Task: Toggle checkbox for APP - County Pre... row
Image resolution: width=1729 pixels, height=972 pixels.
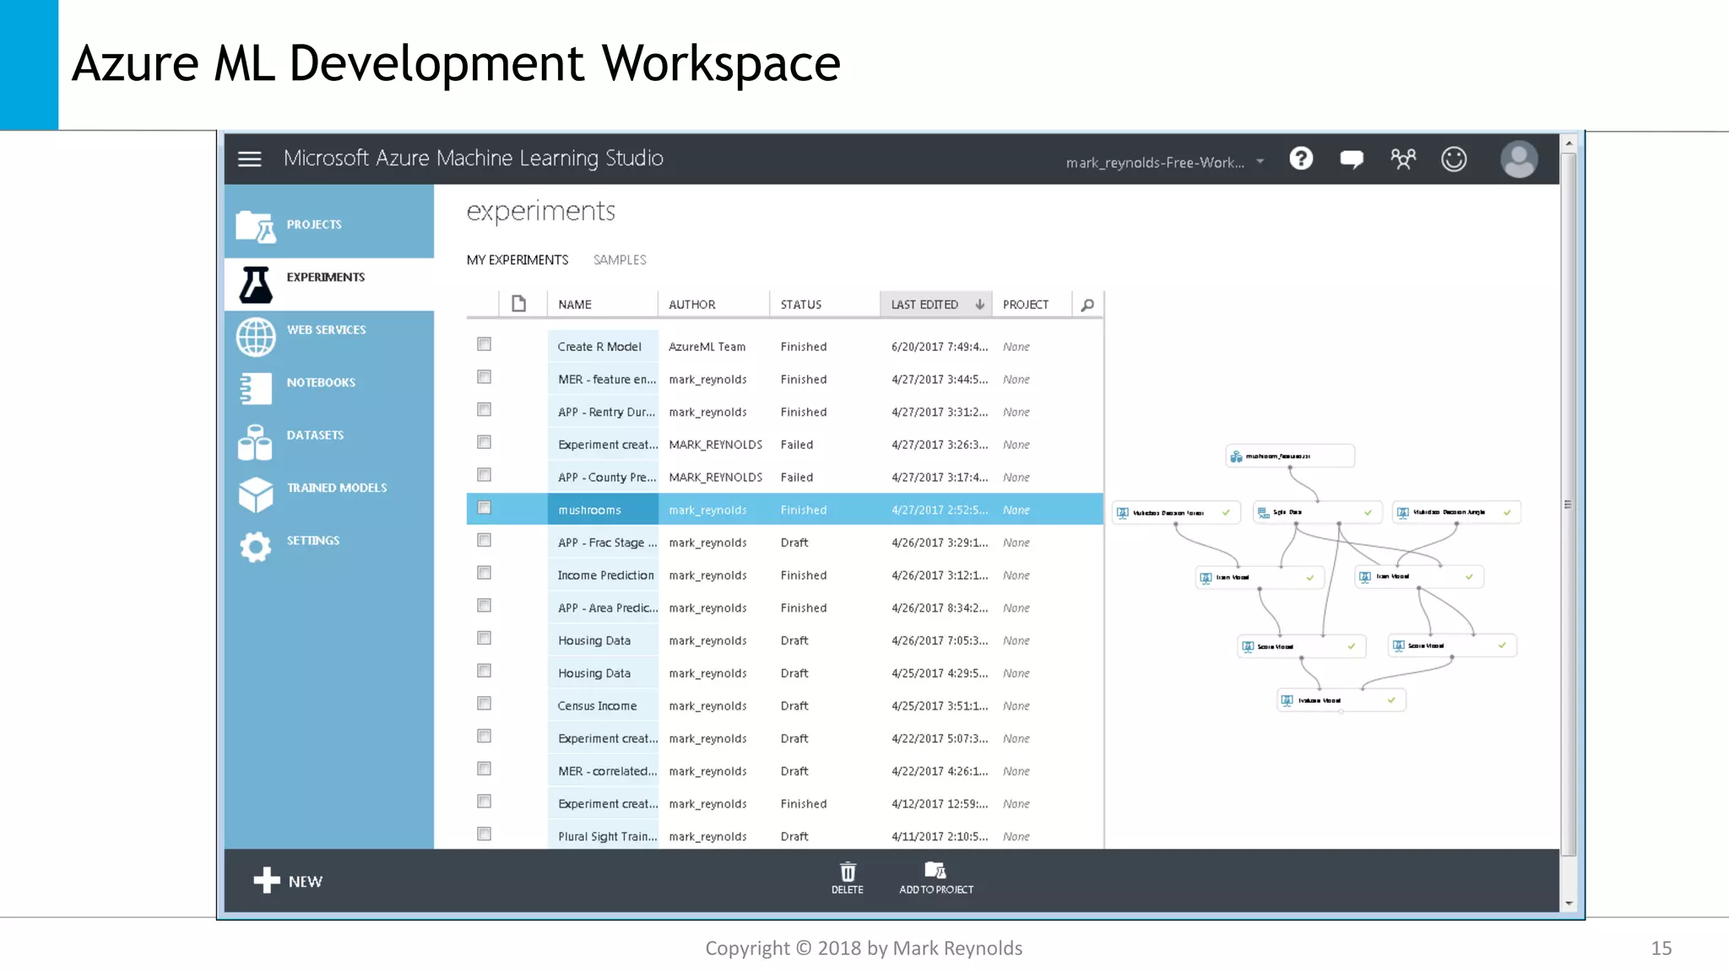Action: (484, 475)
